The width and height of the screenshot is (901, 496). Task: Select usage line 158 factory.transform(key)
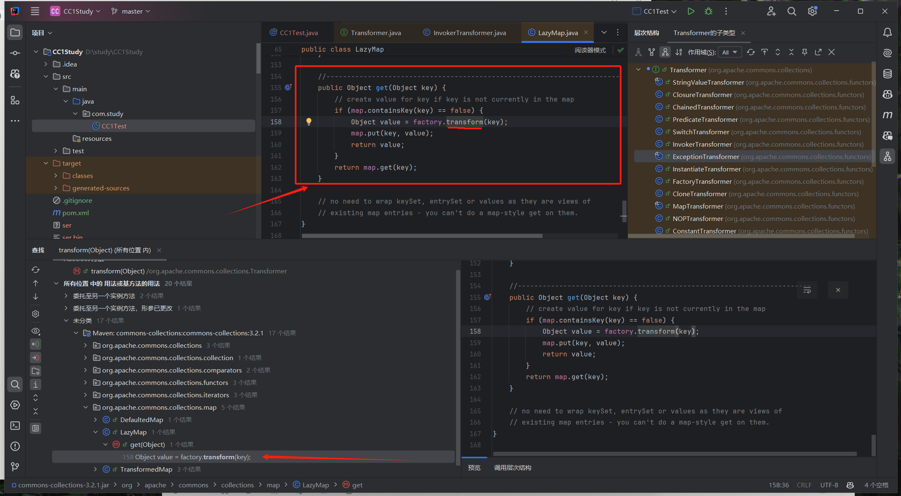(x=253, y=457)
